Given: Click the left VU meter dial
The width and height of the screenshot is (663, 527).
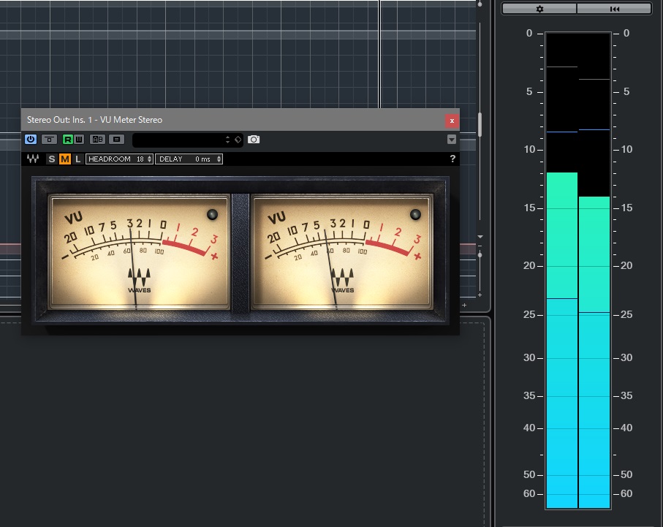Looking at the screenshot, I should point(139,252).
